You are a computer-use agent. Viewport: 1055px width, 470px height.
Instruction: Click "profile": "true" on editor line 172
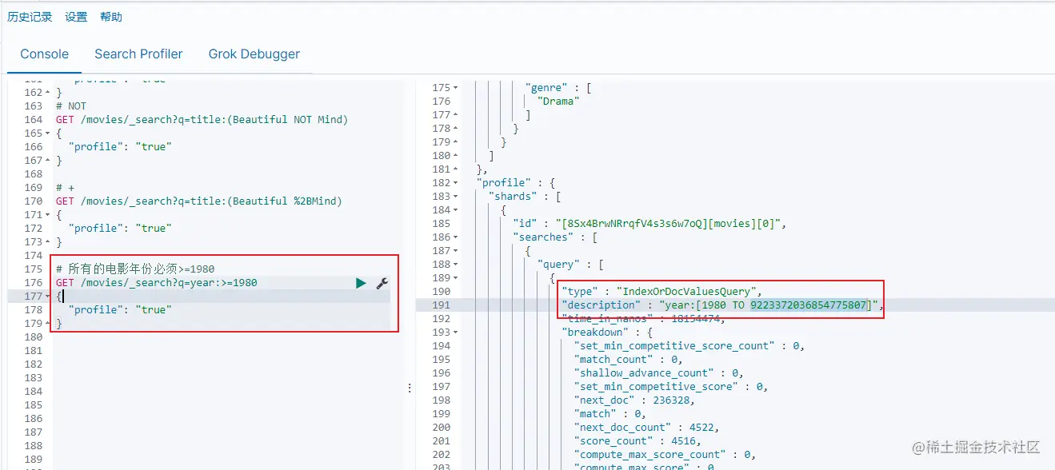coord(120,229)
